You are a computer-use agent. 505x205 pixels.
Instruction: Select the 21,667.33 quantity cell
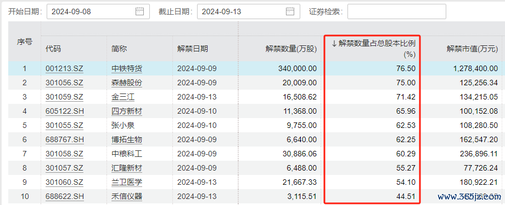point(300,182)
